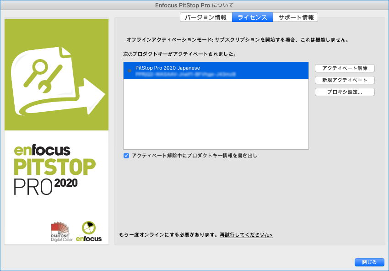The width and height of the screenshot is (389, 271).
Task: Click the enfocus circle logo at bottom
Action: (x=89, y=232)
